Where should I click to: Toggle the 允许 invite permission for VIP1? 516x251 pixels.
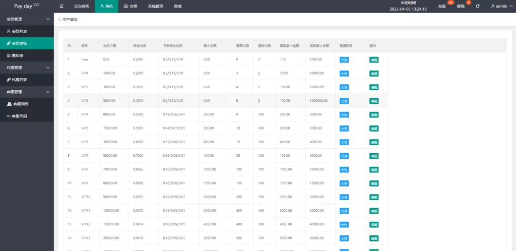click(344, 73)
